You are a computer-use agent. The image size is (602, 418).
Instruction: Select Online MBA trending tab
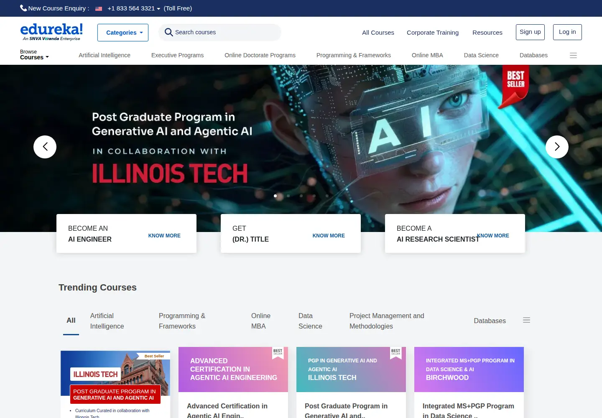click(261, 321)
